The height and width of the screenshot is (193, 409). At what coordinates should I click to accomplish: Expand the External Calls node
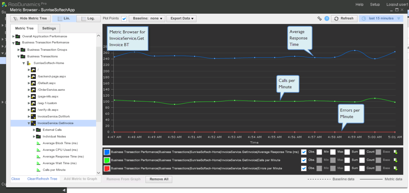[34, 130]
